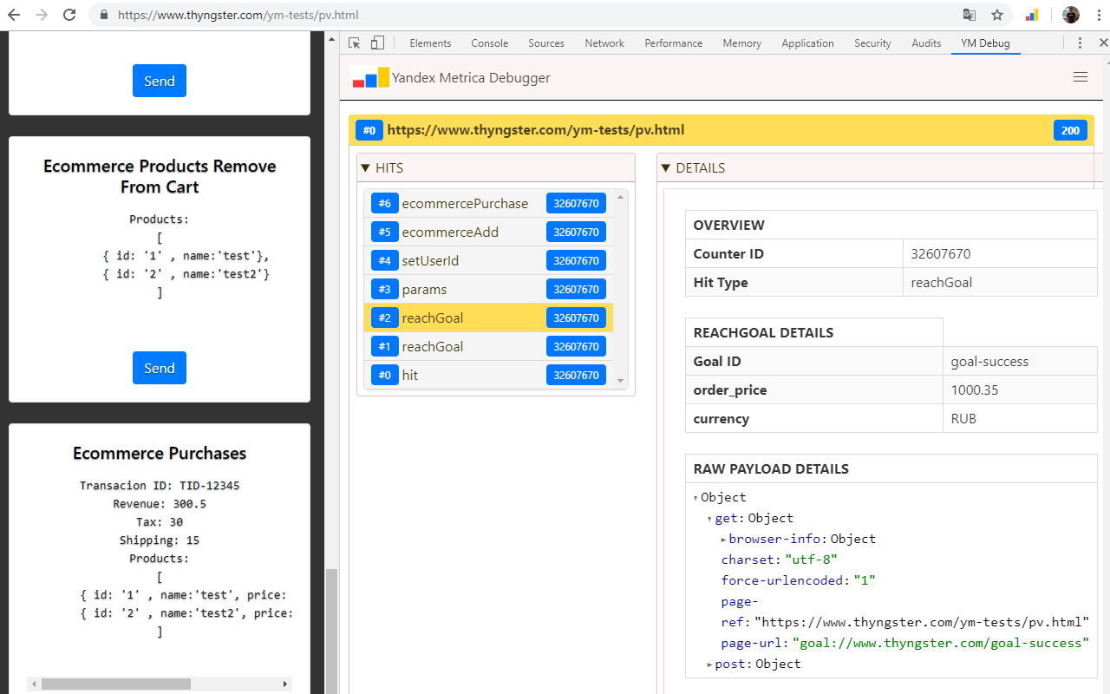The image size is (1110, 694).
Task: Select the YM Debug tab
Action: (x=985, y=43)
